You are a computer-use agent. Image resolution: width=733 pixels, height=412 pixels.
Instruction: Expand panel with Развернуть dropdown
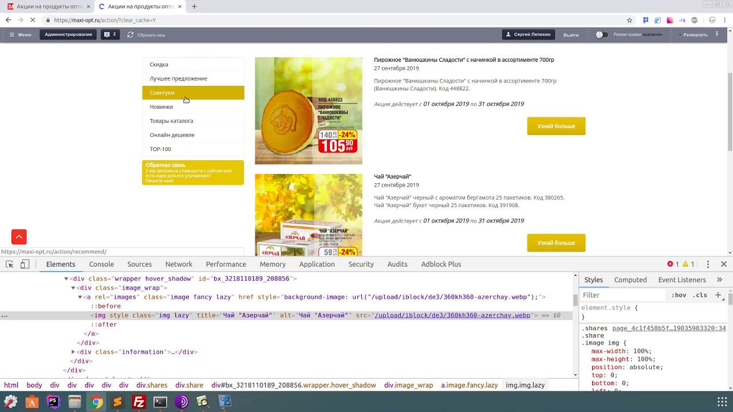pyautogui.click(x=694, y=35)
